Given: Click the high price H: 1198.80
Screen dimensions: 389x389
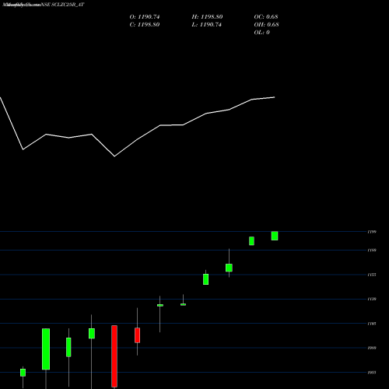Looking at the screenshot, I should click(x=207, y=17).
